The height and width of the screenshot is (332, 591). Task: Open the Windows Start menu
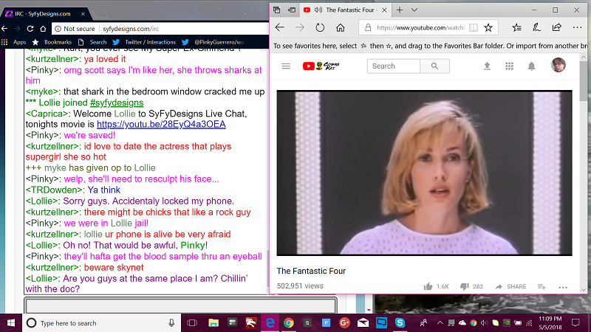coord(11,323)
